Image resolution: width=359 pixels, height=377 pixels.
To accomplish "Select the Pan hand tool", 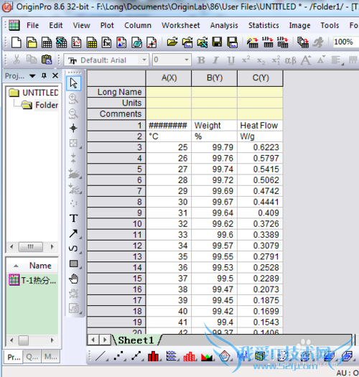I will [73, 279].
